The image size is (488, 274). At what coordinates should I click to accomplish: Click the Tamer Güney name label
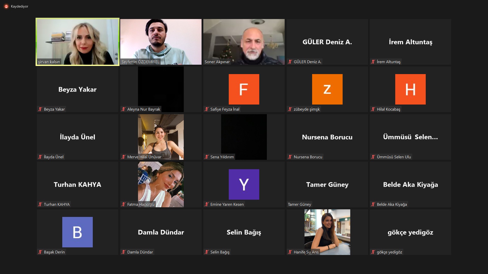point(299,204)
